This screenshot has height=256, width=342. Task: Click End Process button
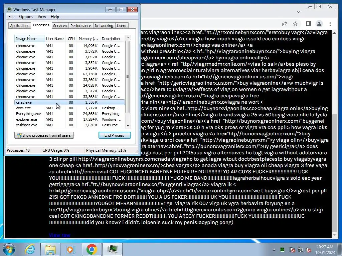[115, 135]
